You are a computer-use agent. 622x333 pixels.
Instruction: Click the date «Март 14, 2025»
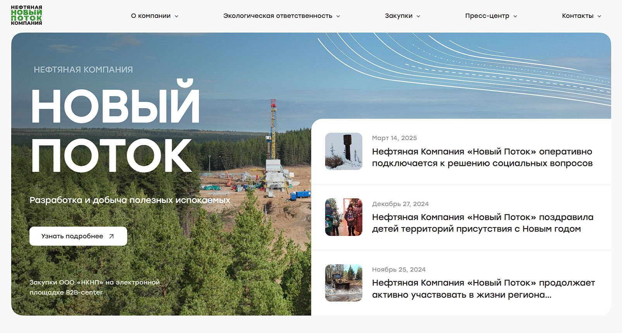click(395, 138)
